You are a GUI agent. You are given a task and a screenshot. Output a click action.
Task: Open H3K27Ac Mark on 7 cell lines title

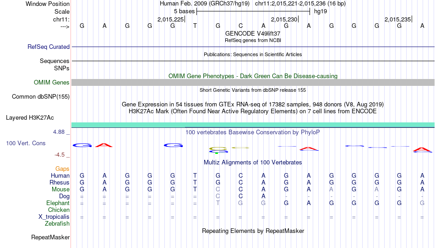[253, 111]
